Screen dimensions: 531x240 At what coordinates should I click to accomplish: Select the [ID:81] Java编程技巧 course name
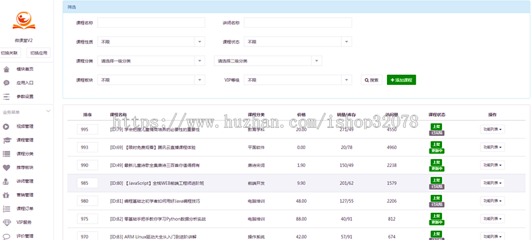pos(155,201)
